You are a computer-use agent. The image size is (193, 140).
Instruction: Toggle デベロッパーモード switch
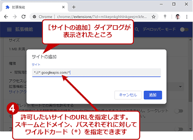184,29
